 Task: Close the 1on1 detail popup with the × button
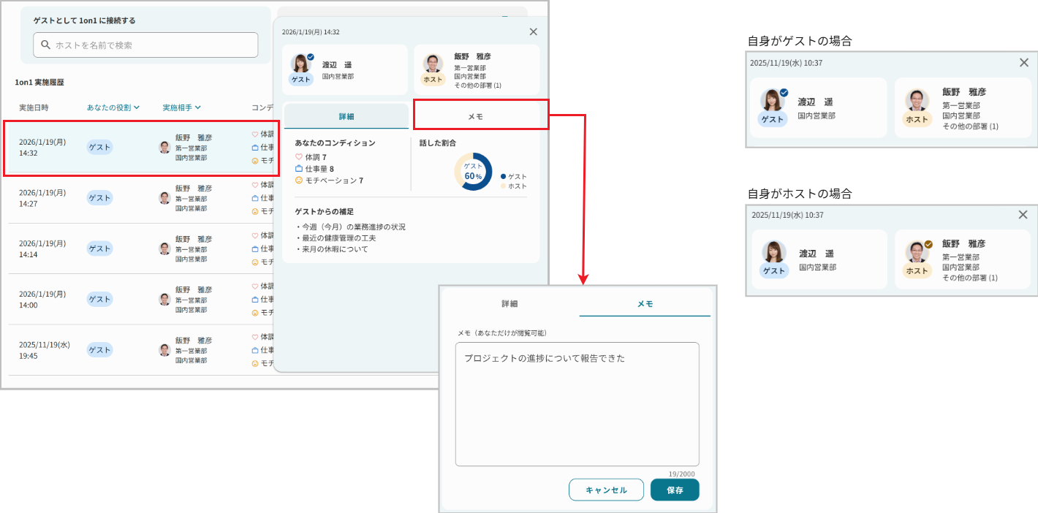pos(533,31)
